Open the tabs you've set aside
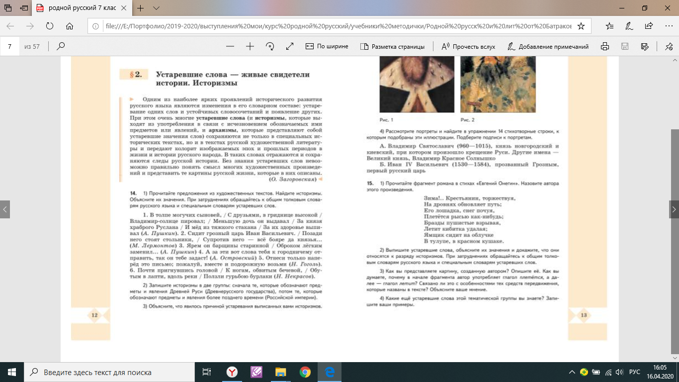This screenshot has width=679, height=382. [x=9, y=8]
